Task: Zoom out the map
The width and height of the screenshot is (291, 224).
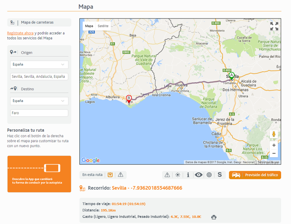Action: click(274, 153)
